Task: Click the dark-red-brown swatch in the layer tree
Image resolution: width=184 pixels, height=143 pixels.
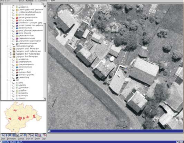Action: pyautogui.click(x=17, y=72)
